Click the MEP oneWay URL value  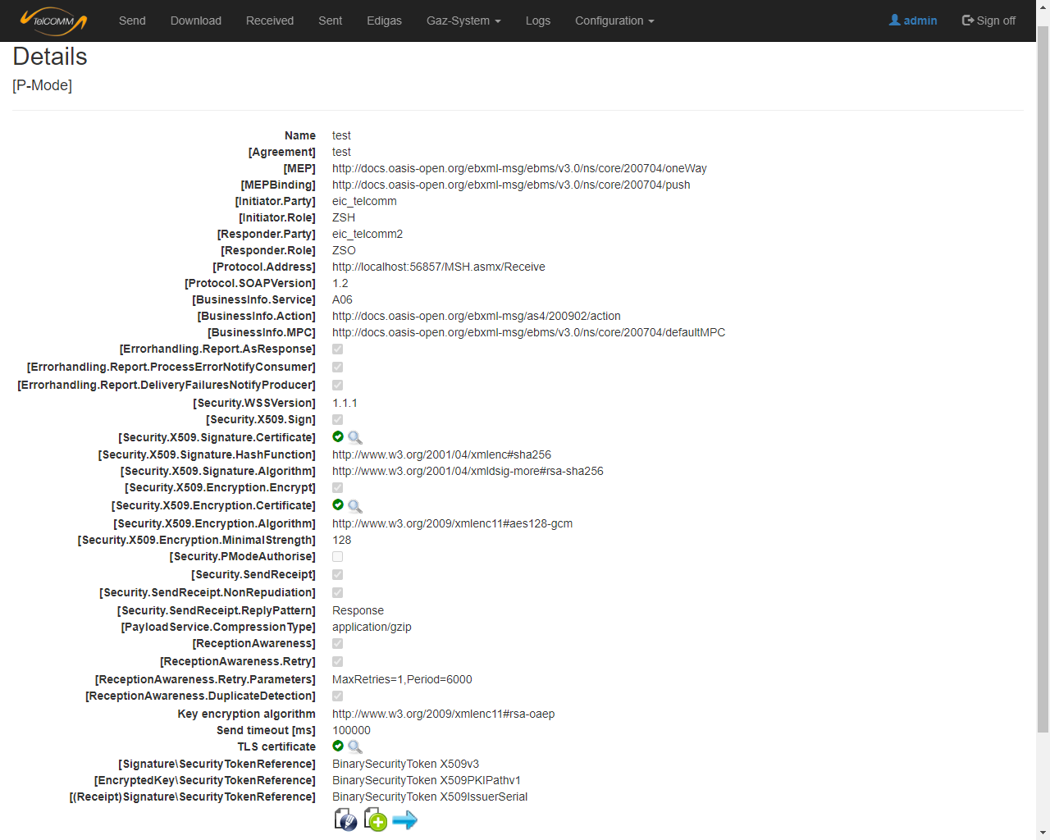519,168
